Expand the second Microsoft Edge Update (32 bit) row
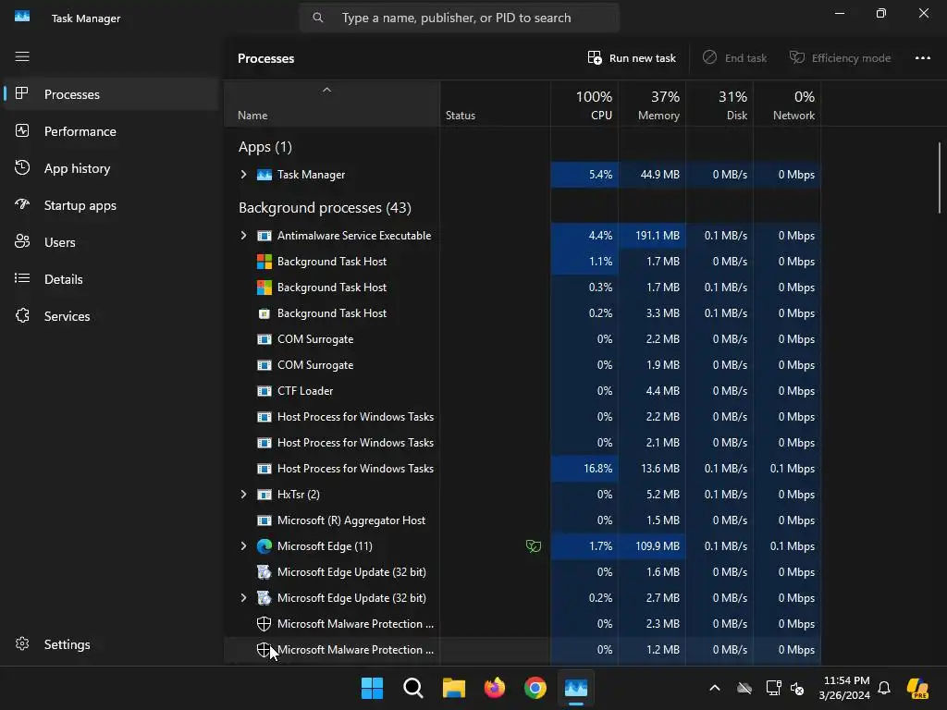This screenshot has width=947, height=710. (x=243, y=598)
